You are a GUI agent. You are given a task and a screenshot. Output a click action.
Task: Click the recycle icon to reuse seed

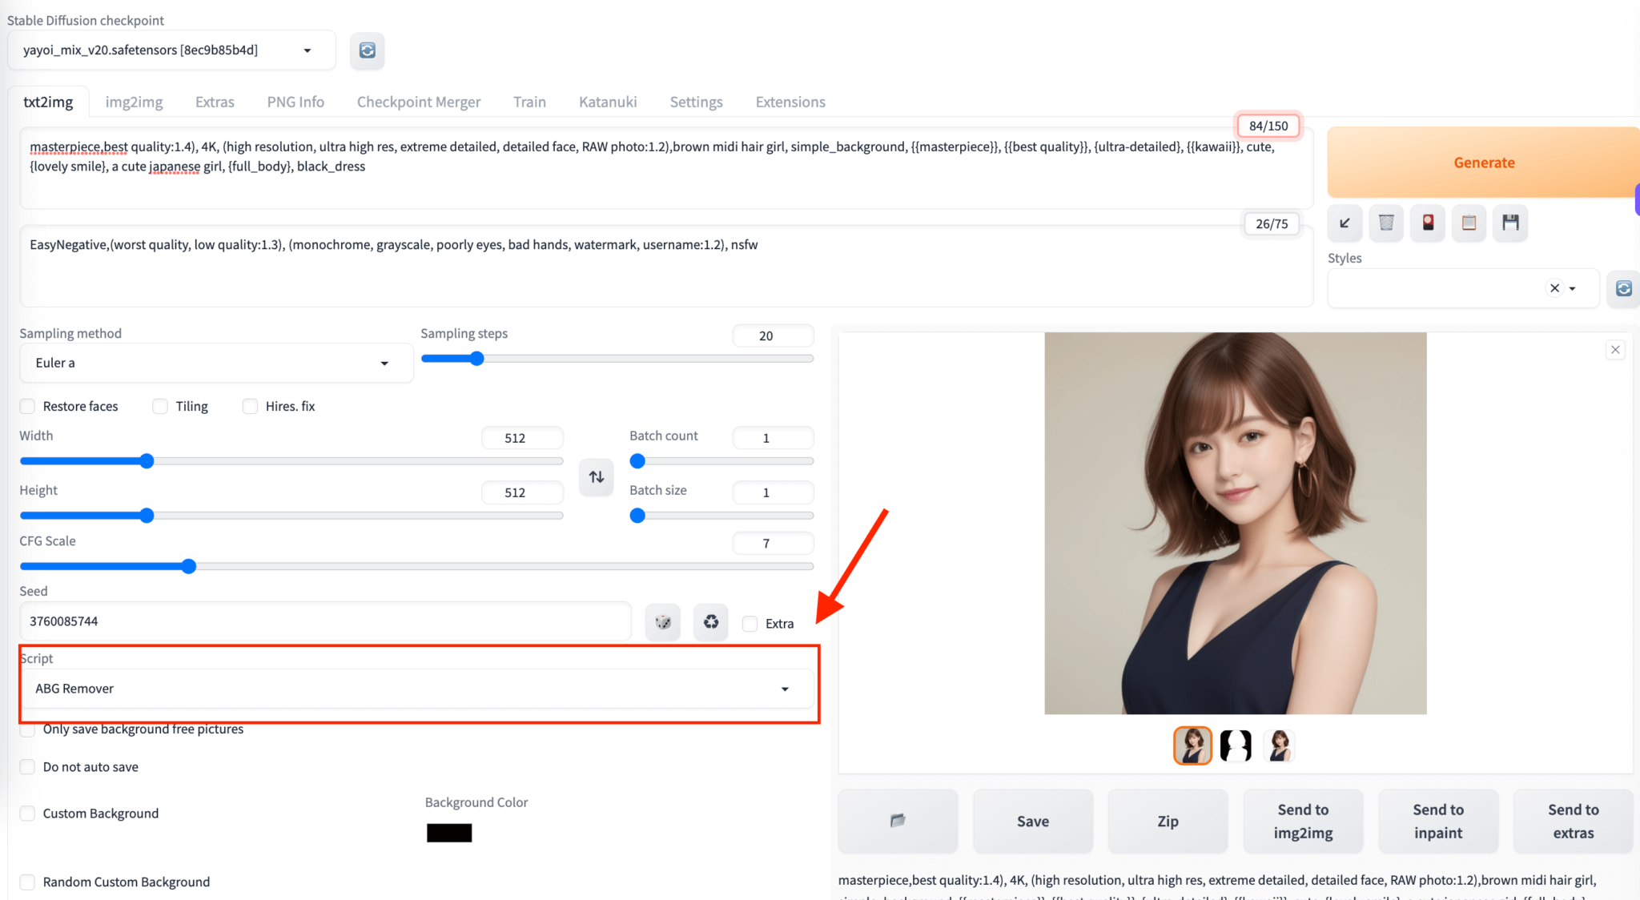click(711, 622)
